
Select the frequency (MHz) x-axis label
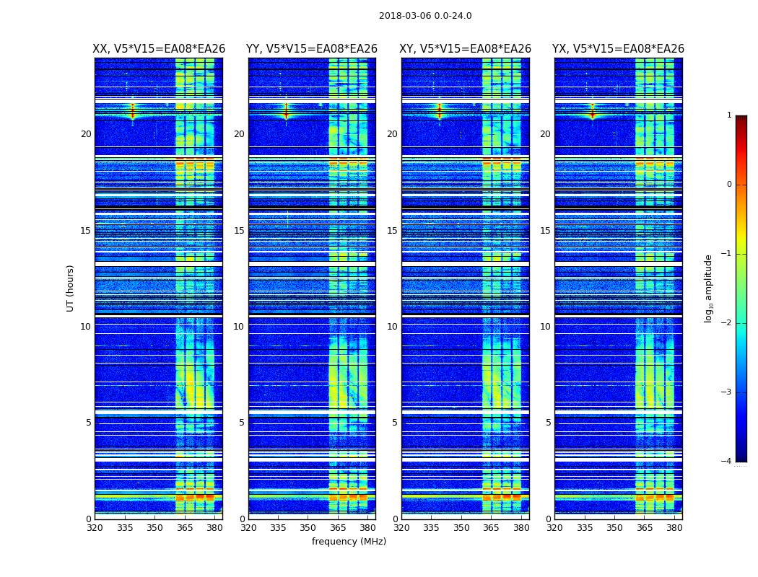tap(349, 542)
